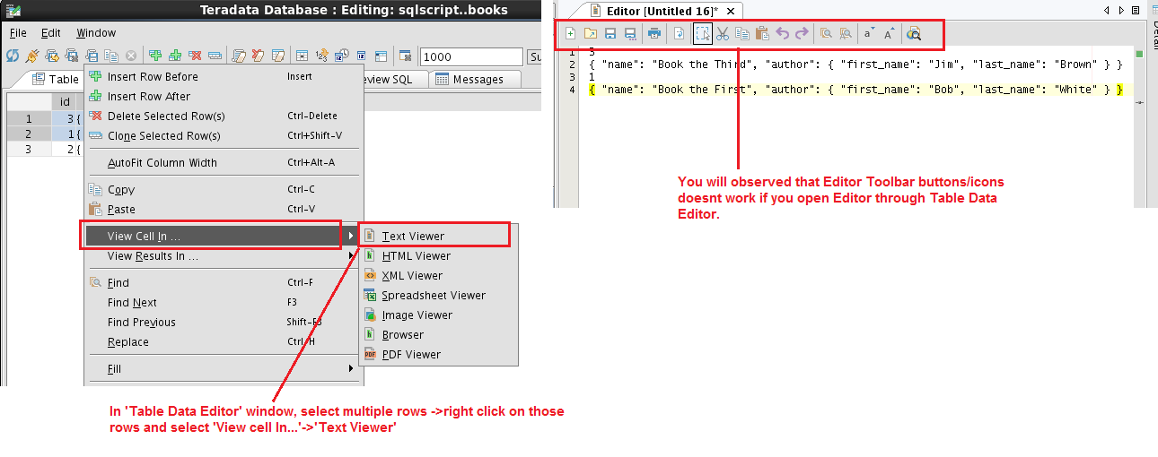The width and height of the screenshot is (1158, 457).
Task: Select Text Viewer in the submenu
Action: [438, 236]
